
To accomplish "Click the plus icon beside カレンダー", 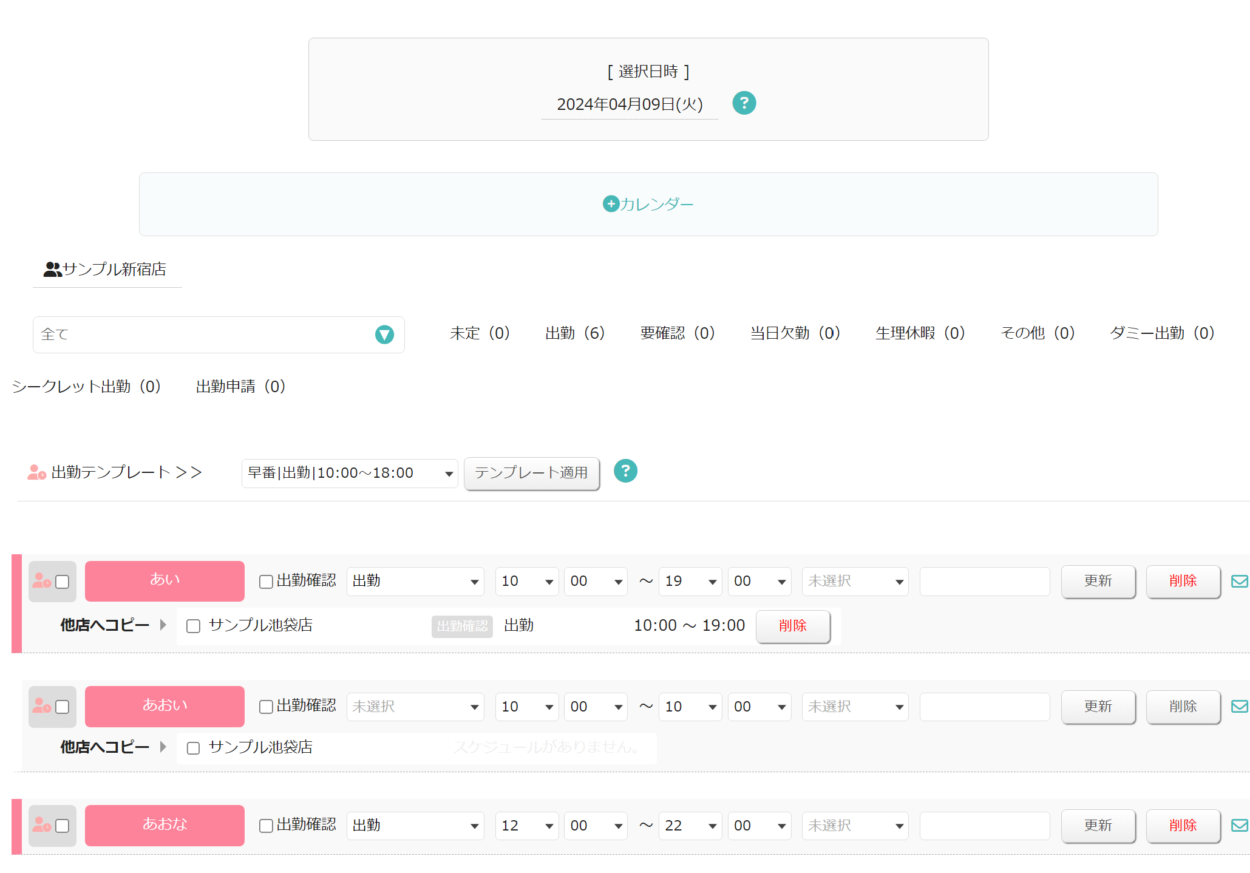I will point(611,204).
